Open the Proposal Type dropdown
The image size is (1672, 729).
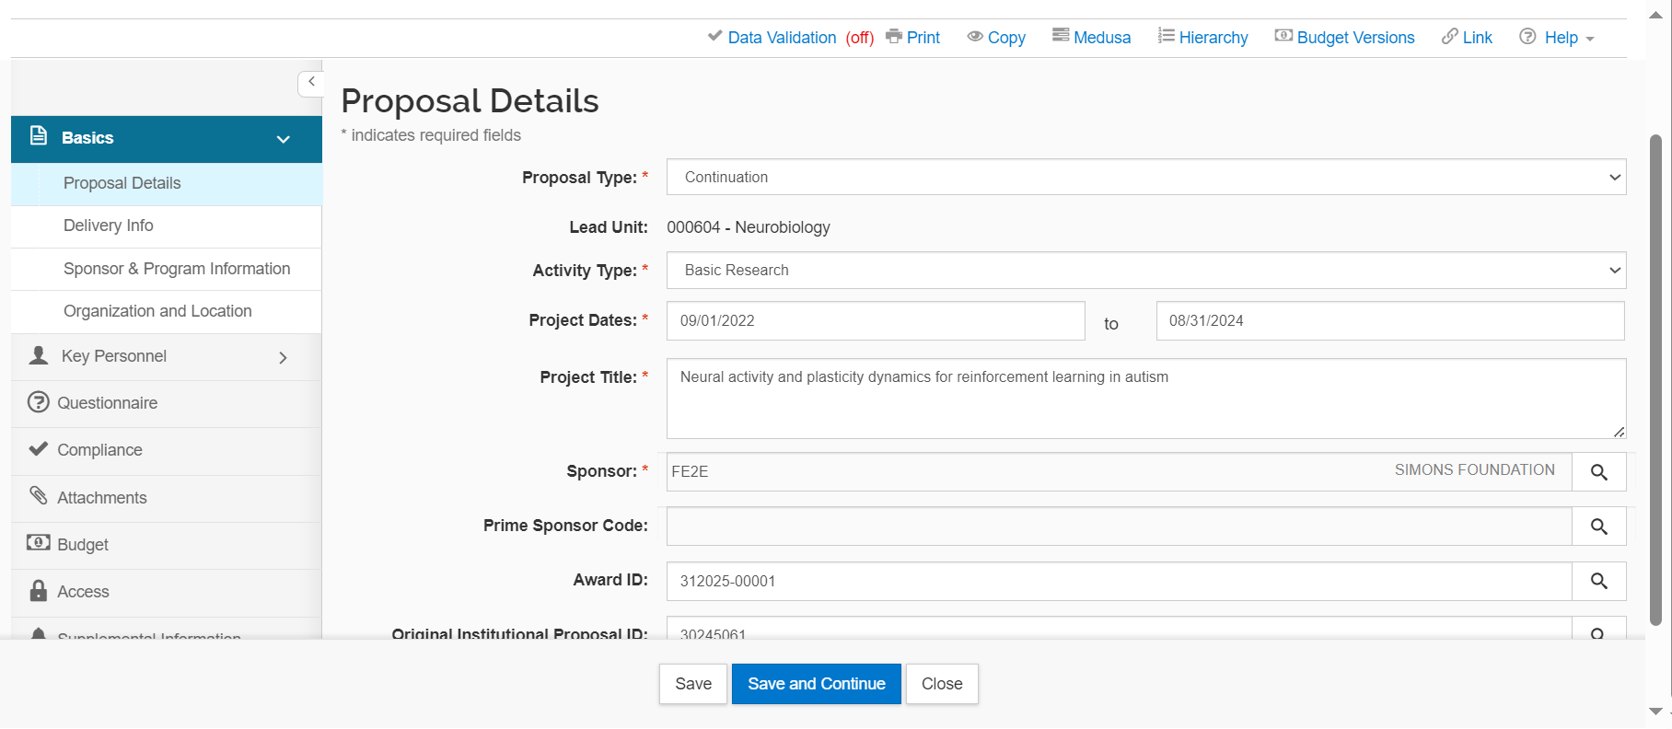pos(1146,177)
